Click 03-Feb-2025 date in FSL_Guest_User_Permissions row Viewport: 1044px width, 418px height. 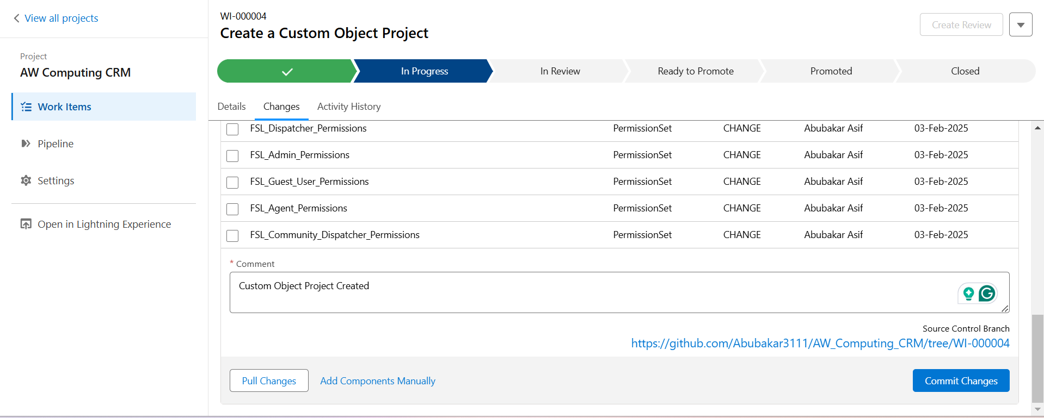[941, 182]
